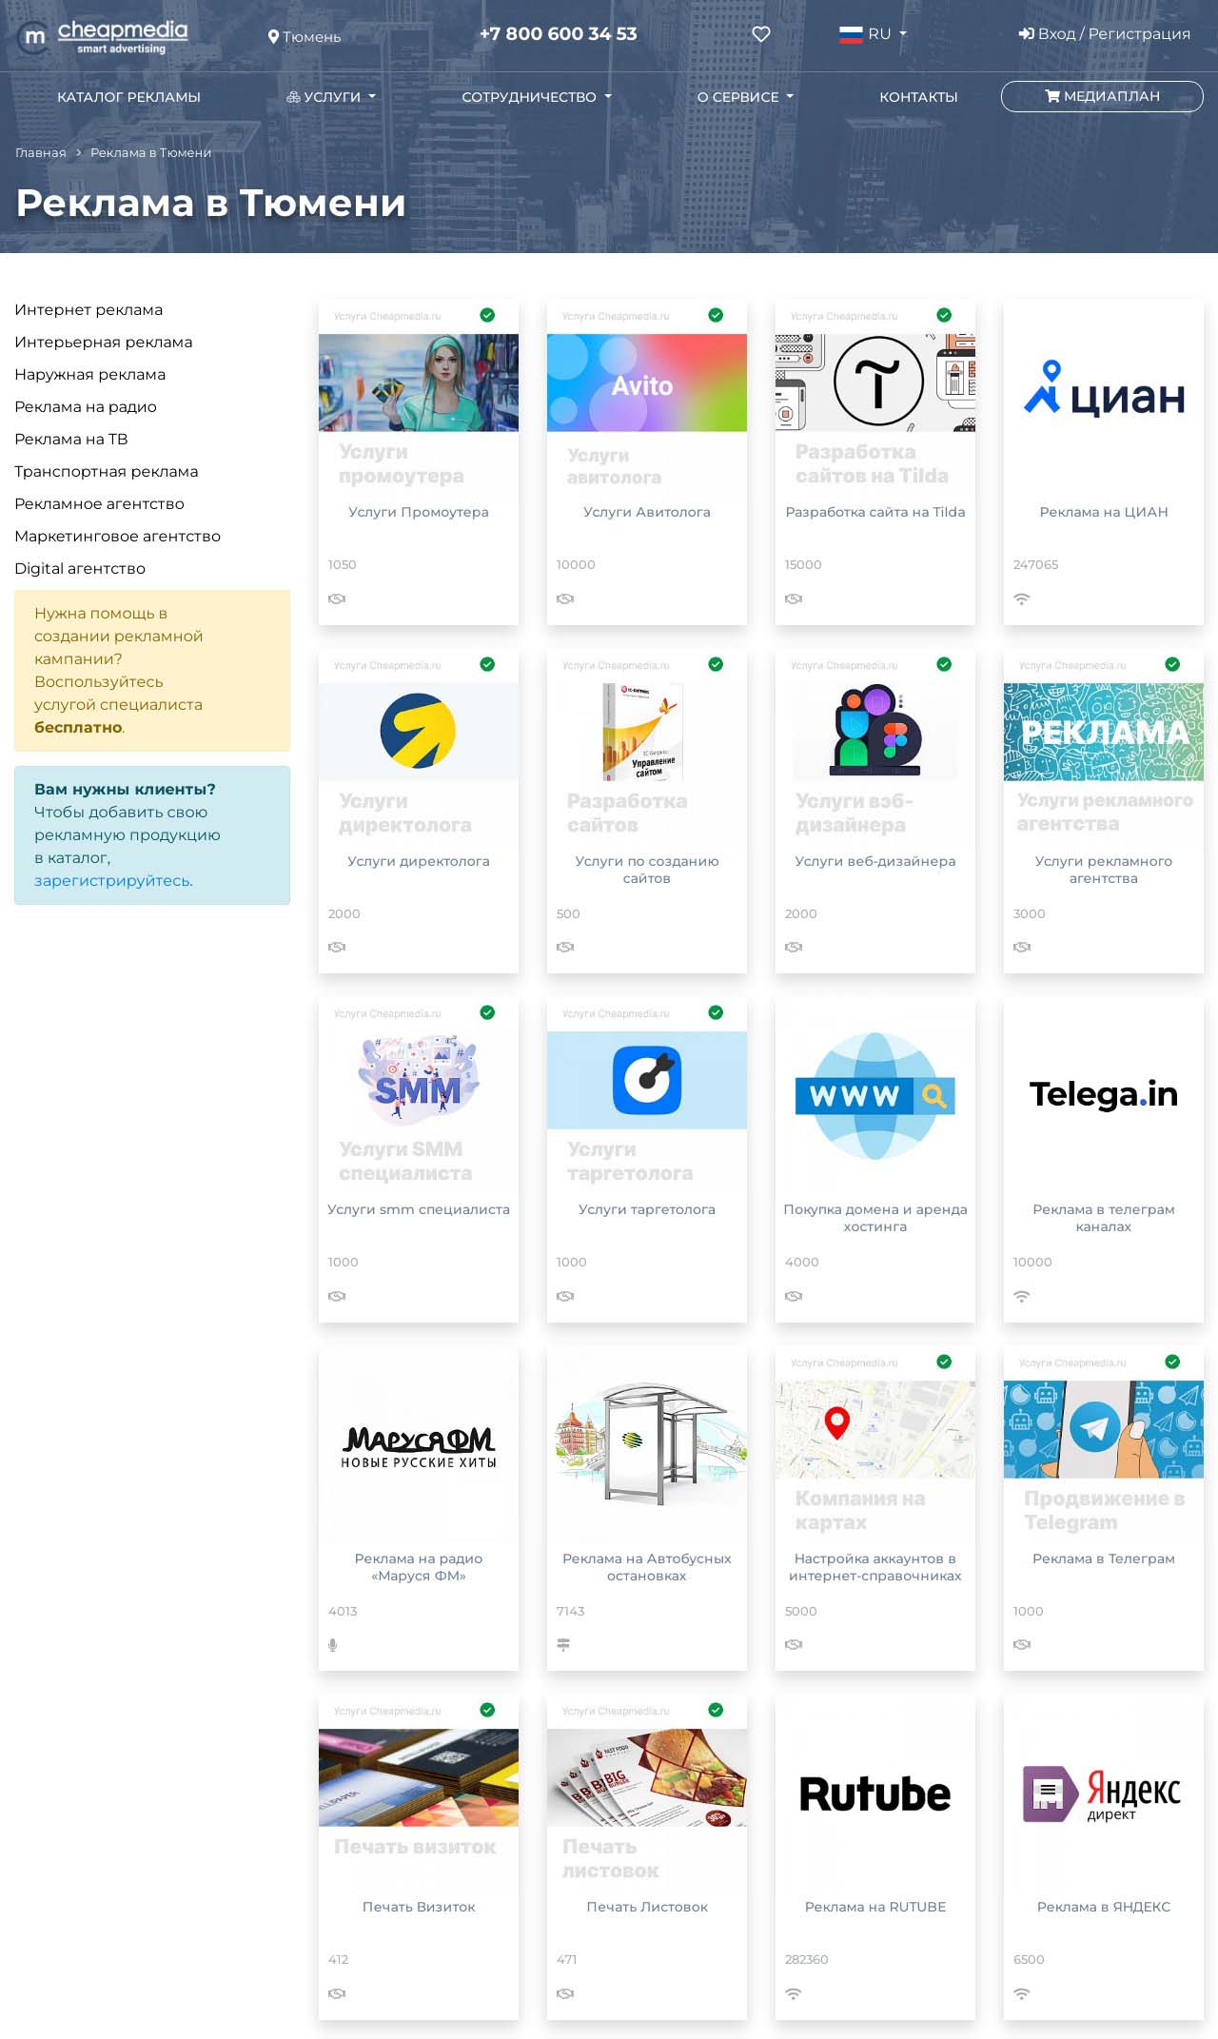
Task: Click the signpost icon on bus stop ad card
Action: (563, 1644)
